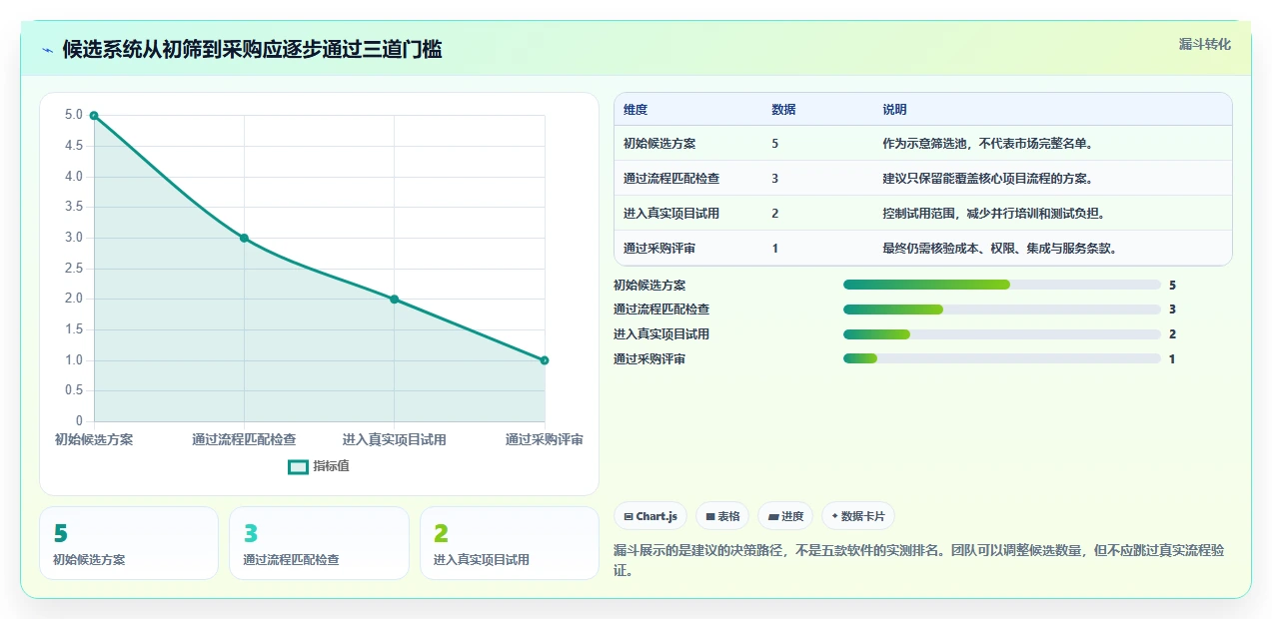This screenshot has width=1272, height=619.
Task: Click the chart data point for 初始候选方案
Action: 94,116
